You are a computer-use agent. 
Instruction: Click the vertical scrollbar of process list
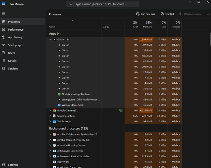pyautogui.click(x=210, y=39)
